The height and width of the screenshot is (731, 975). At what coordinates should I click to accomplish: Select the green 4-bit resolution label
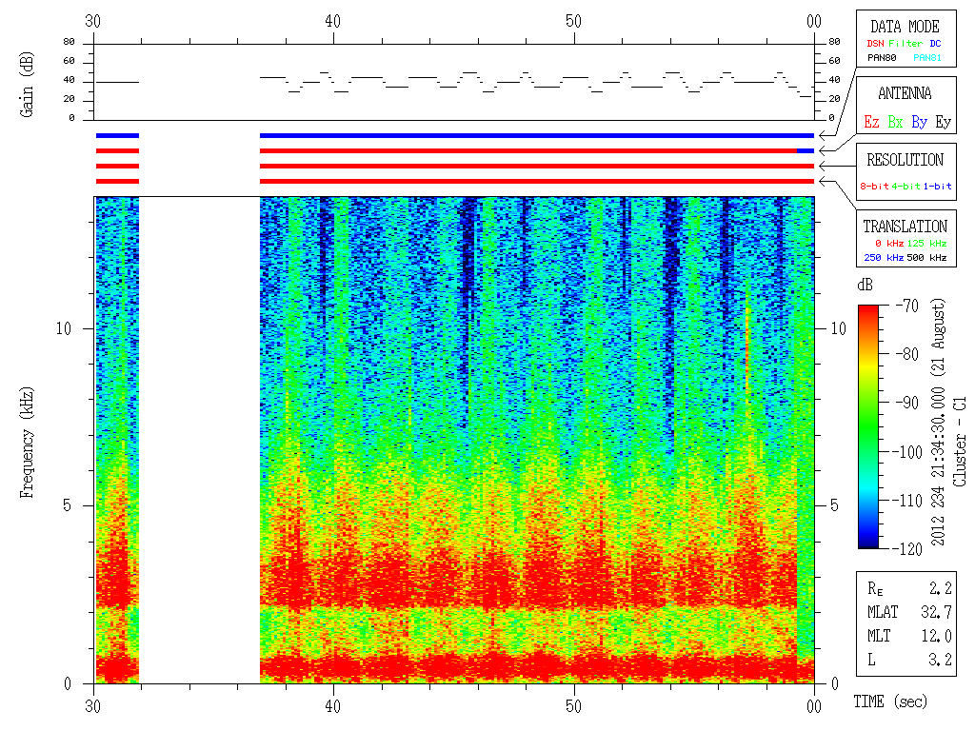(x=905, y=186)
